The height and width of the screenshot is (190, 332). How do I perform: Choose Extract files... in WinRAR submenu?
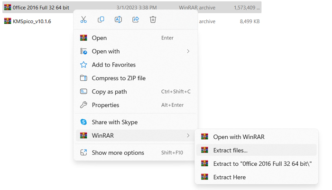[230, 150]
